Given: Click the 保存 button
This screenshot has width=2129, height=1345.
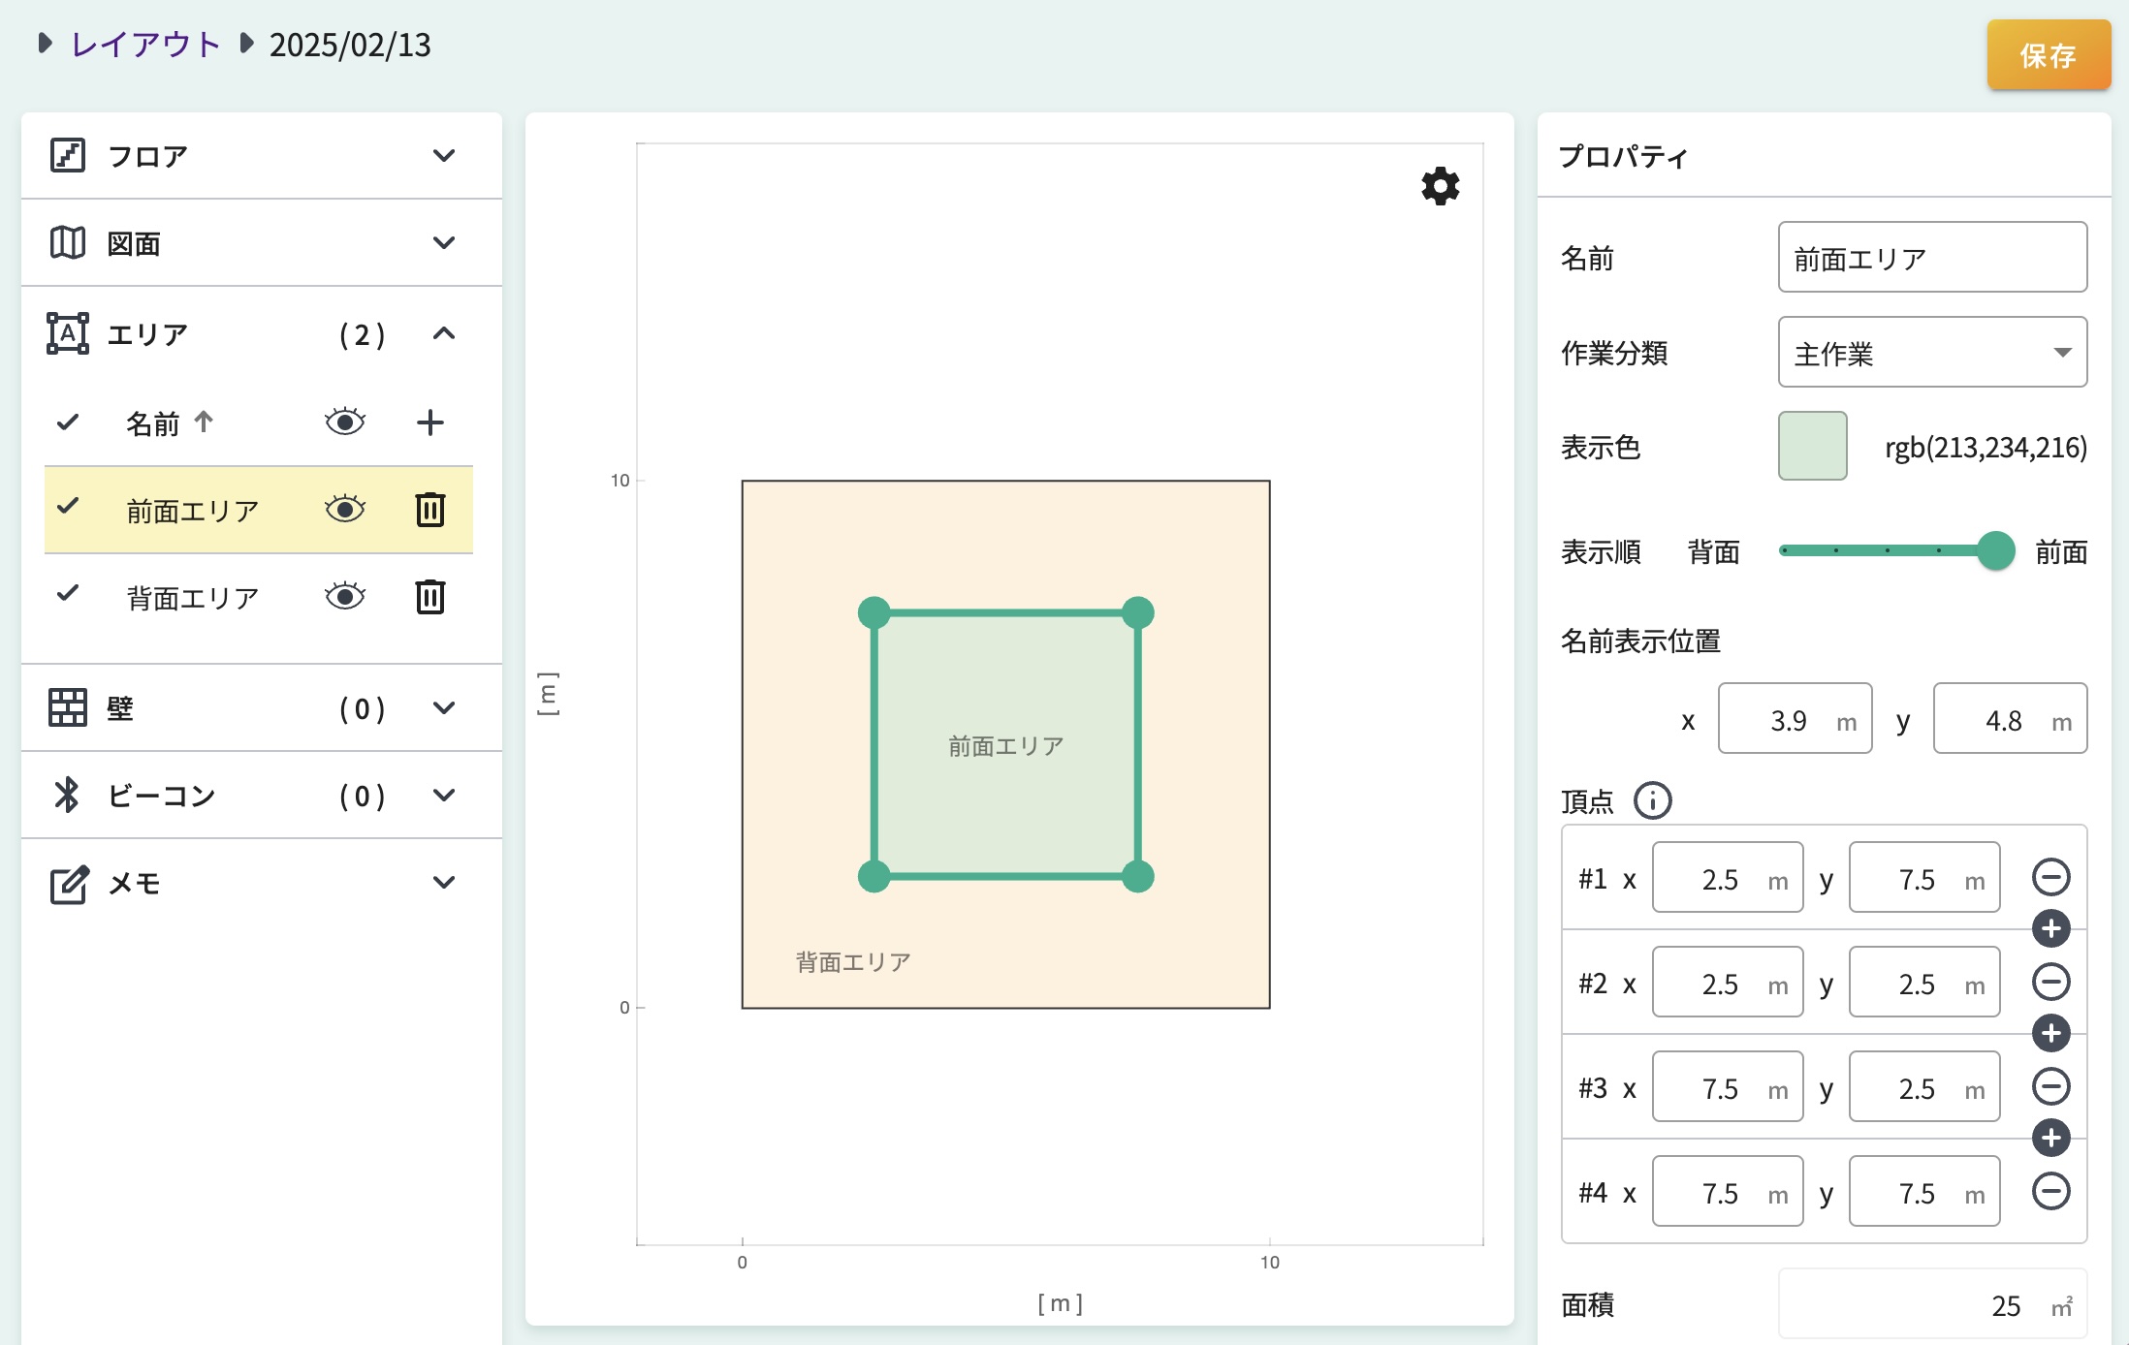Looking at the screenshot, I should click(x=2048, y=55).
